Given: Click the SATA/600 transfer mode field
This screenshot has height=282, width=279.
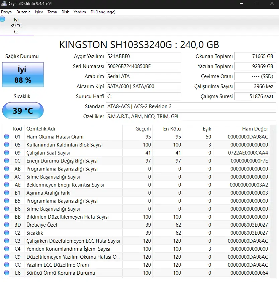Looking at the screenshot, I should 143,86.
